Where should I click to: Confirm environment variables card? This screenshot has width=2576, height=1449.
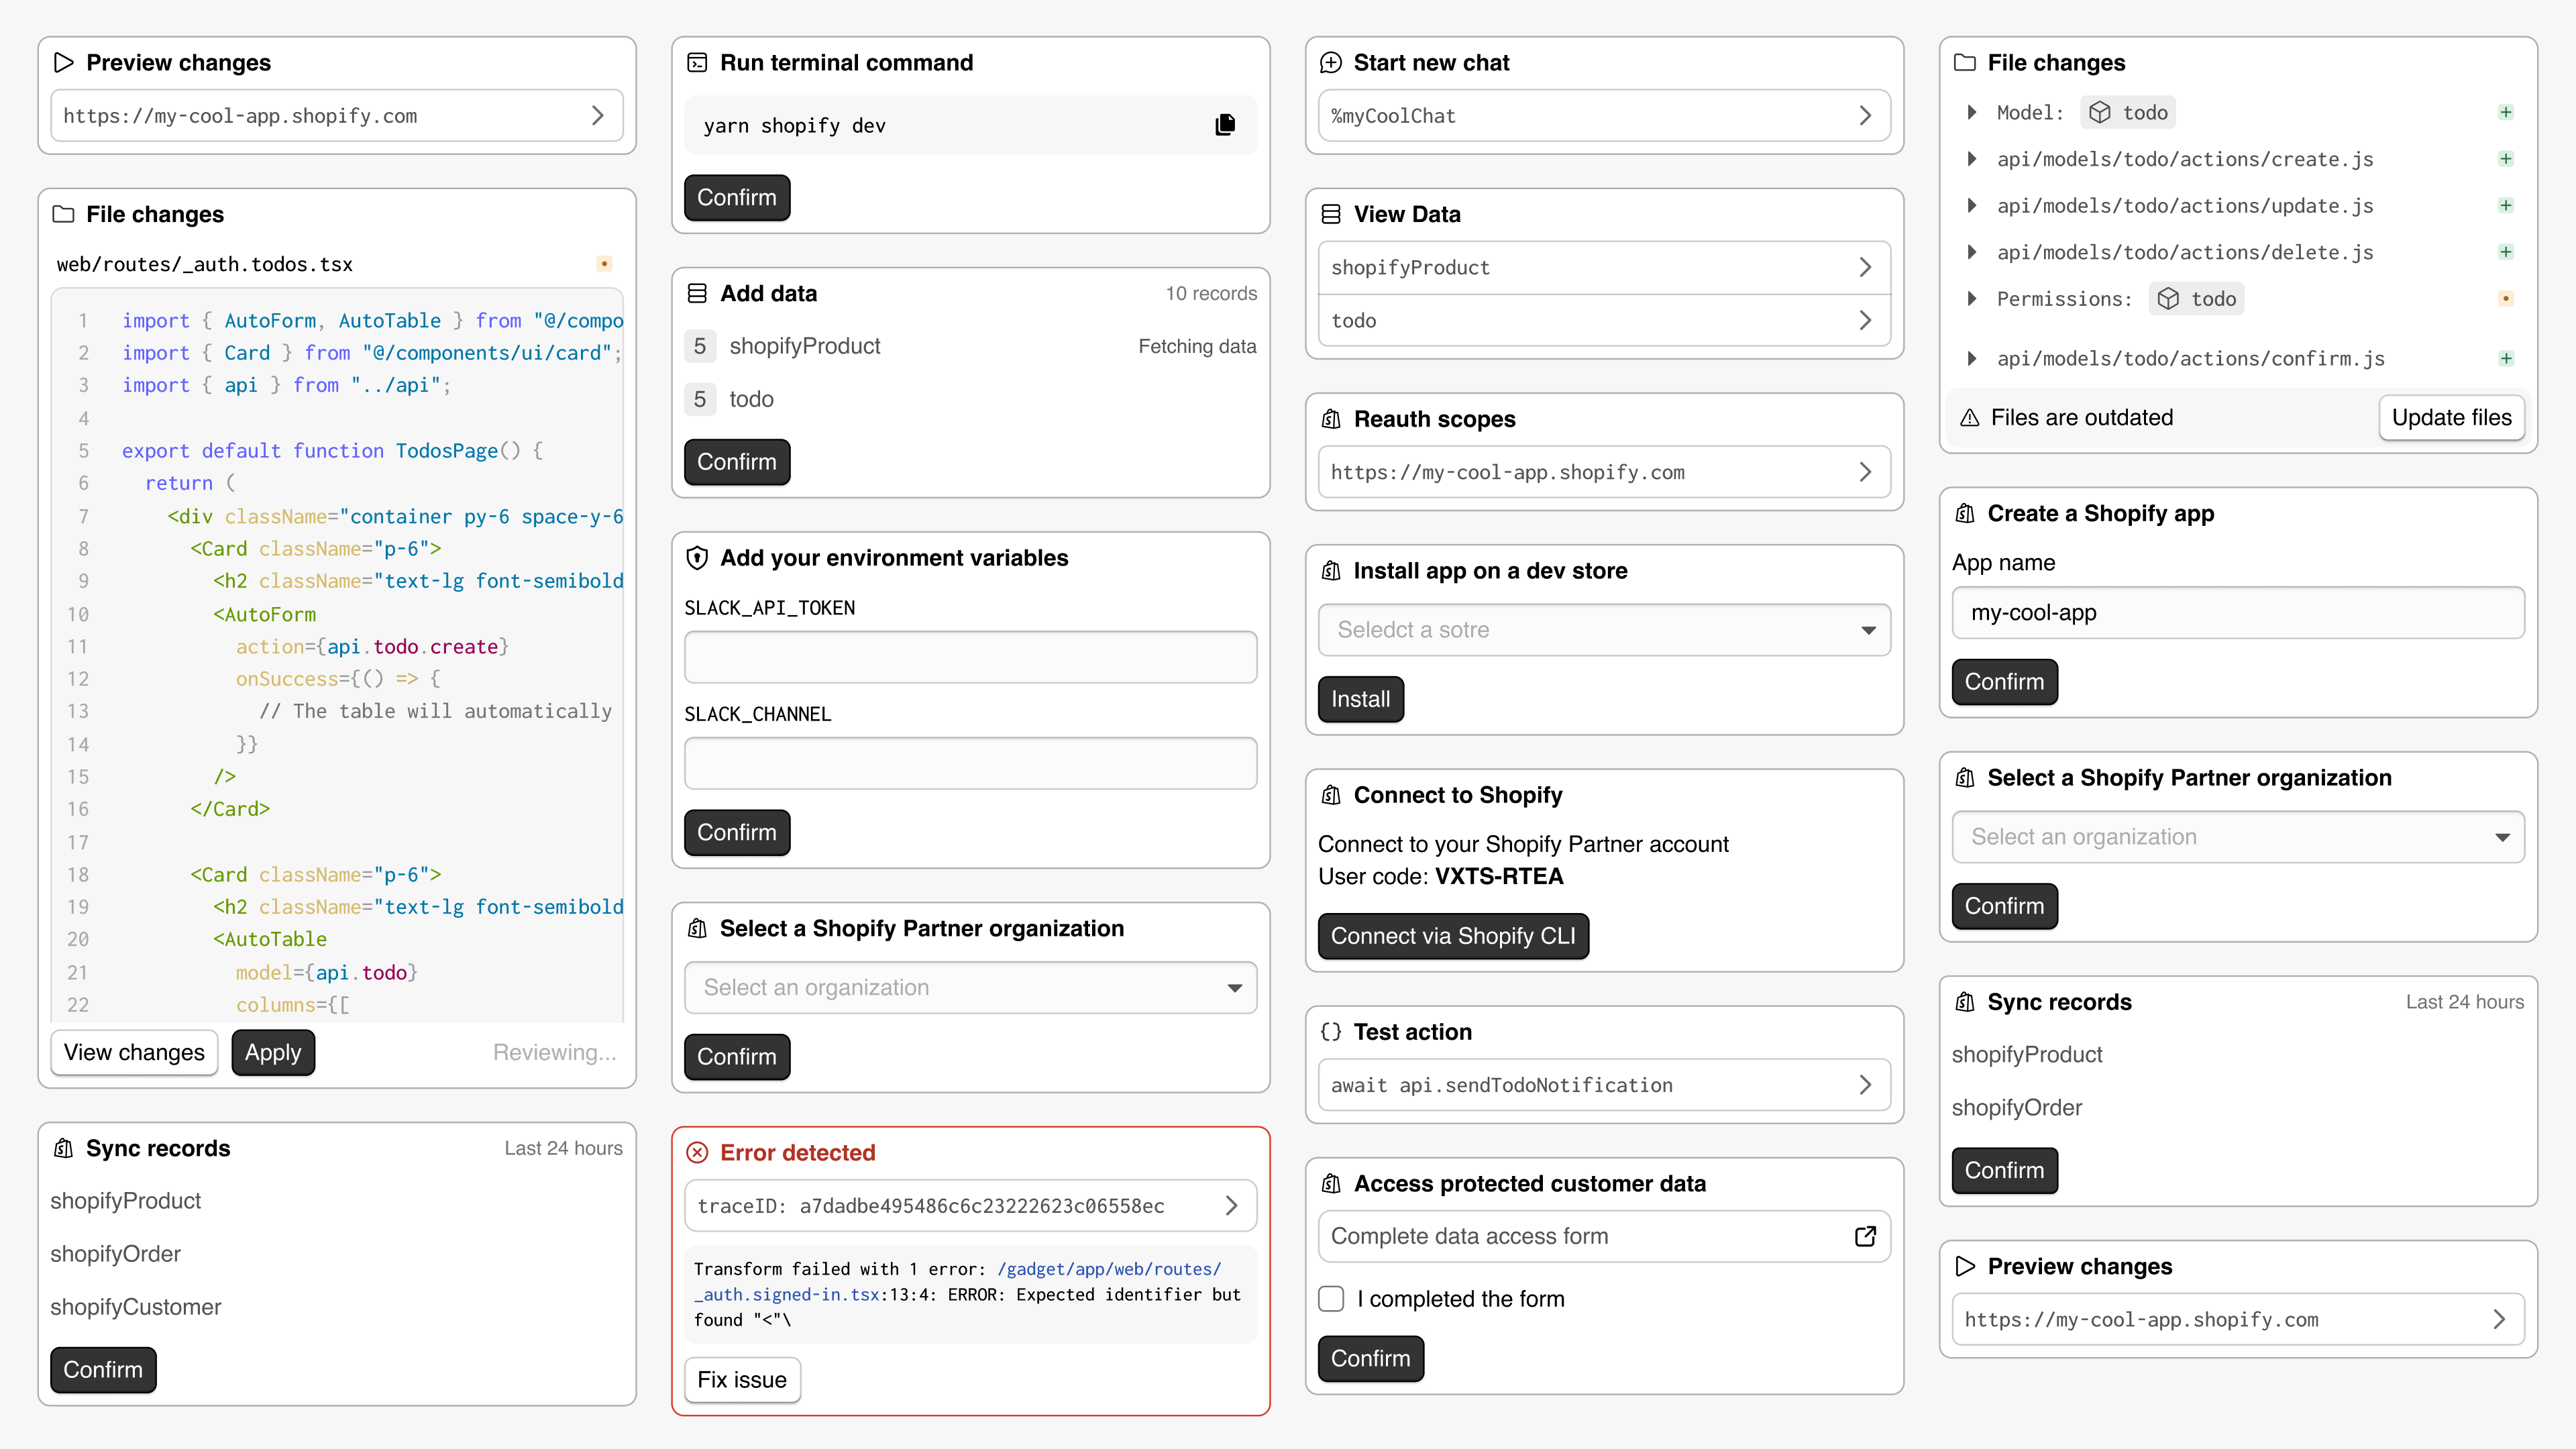coord(737,833)
